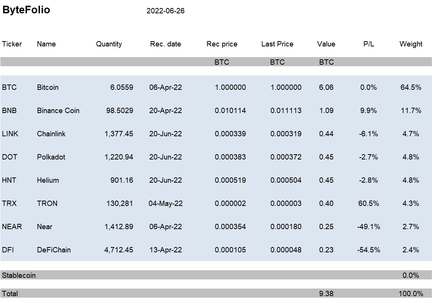Click the Last Price column header
The image size is (446, 303).
[x=277, y=44]
